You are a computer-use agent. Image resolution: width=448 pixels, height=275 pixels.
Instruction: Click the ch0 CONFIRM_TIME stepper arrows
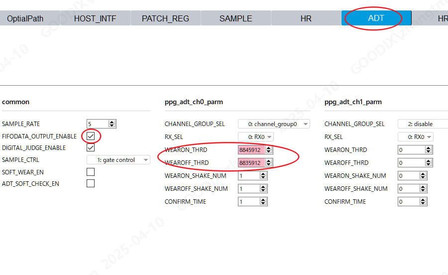pos(263,202)
